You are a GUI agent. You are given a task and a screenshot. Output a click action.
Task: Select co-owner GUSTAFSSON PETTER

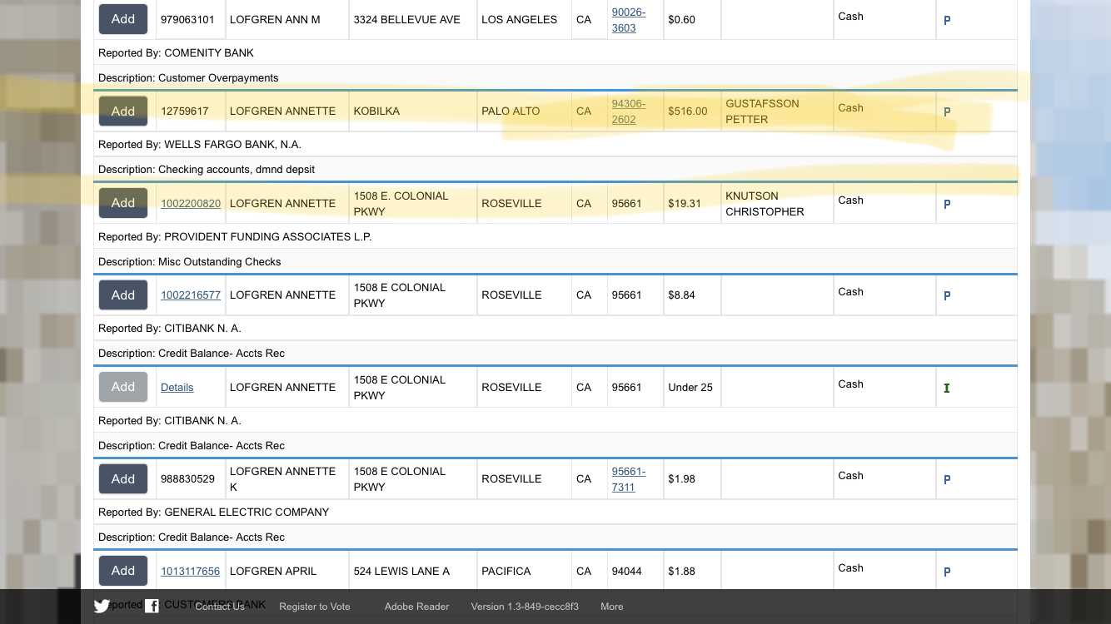click(x=762, y=111)
